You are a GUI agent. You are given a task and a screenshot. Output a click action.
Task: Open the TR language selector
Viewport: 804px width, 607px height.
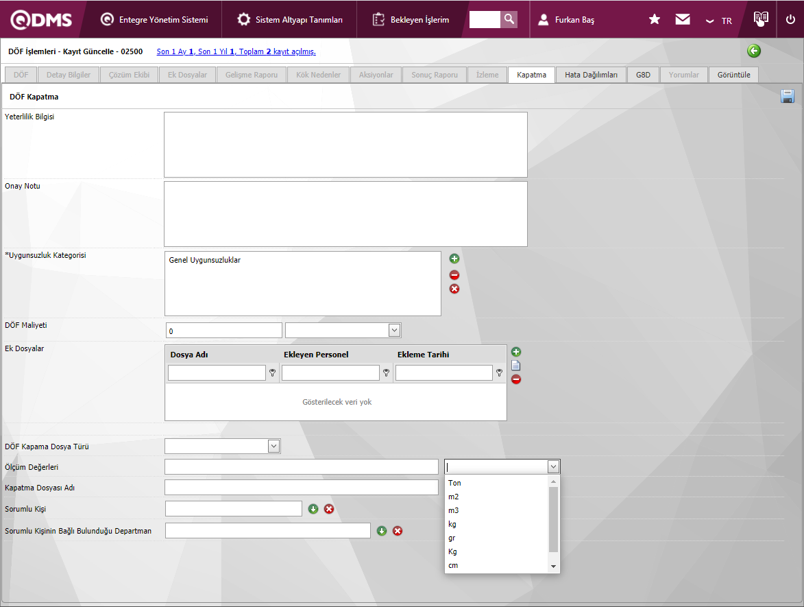(x=718, y=21)
